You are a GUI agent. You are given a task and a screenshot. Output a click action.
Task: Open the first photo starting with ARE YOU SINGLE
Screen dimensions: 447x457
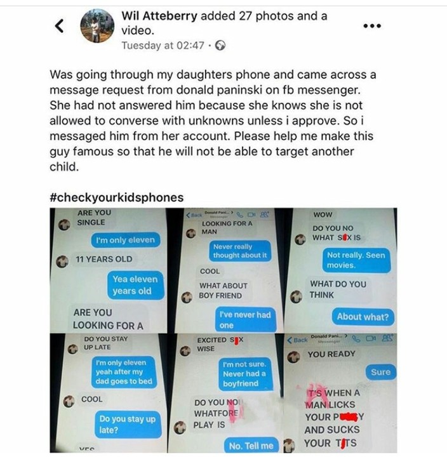point(109,270)
